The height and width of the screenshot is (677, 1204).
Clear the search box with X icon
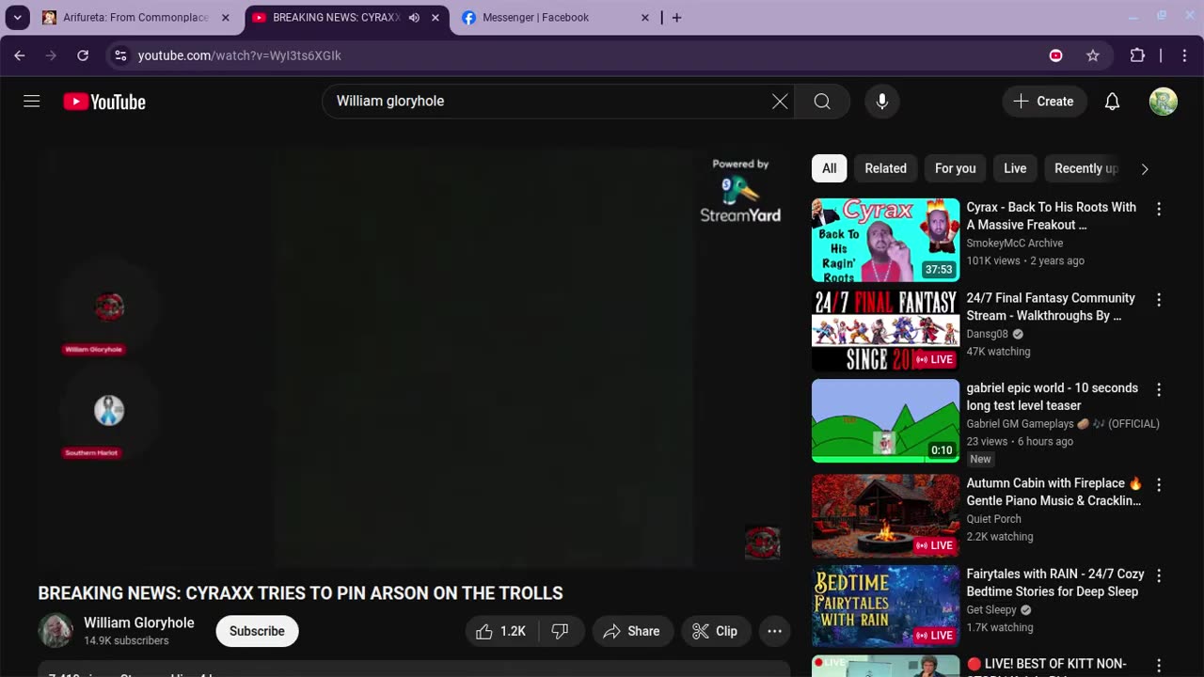[780, 102]
